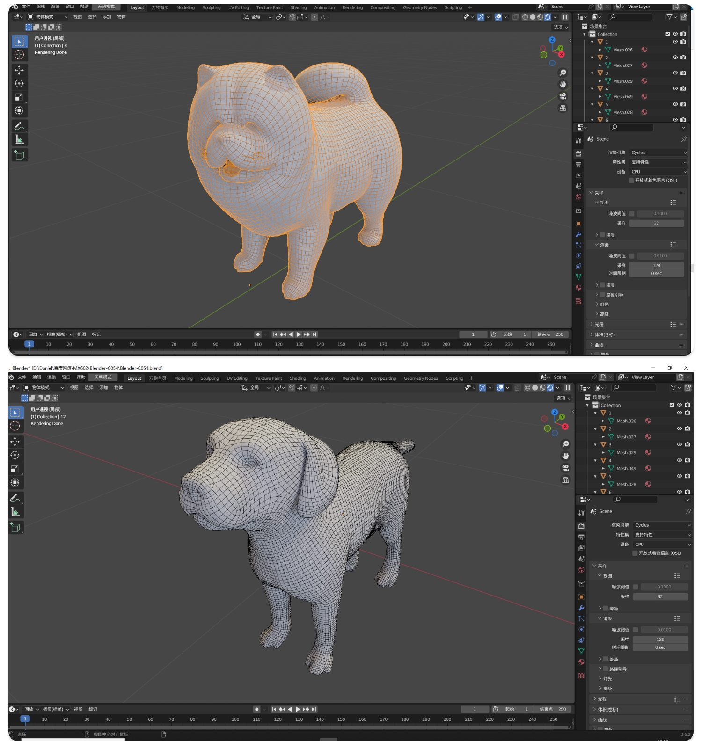Open Texture properties tab in upper window

[578, 301]
